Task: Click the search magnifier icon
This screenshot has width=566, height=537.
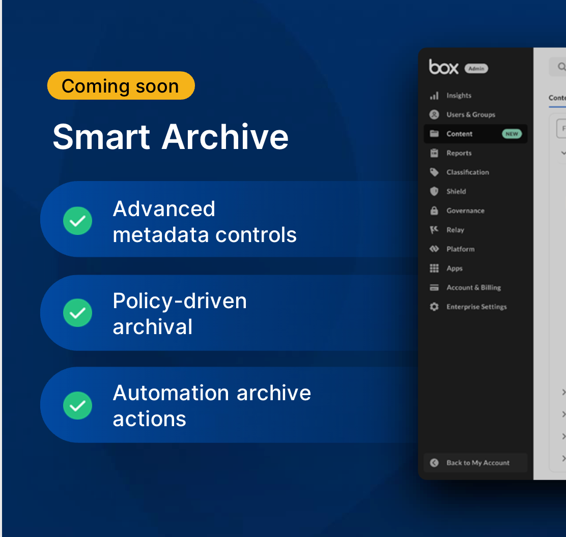Action: 561,67
